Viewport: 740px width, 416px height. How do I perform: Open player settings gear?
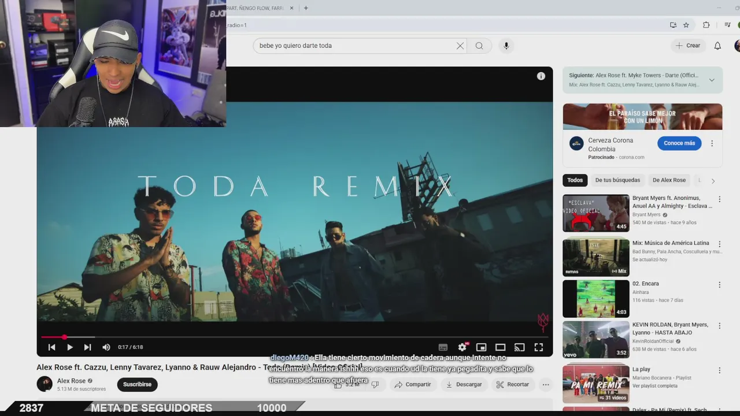tap(462, 347)
